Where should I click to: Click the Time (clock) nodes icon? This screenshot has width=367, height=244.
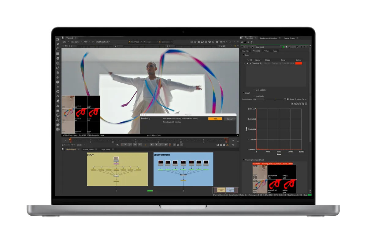click(58, 49)
